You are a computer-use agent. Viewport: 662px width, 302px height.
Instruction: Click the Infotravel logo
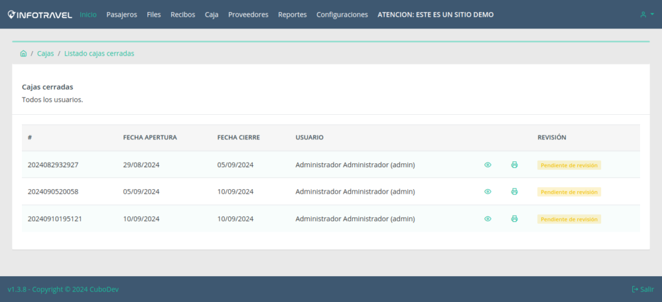point(39,14)
